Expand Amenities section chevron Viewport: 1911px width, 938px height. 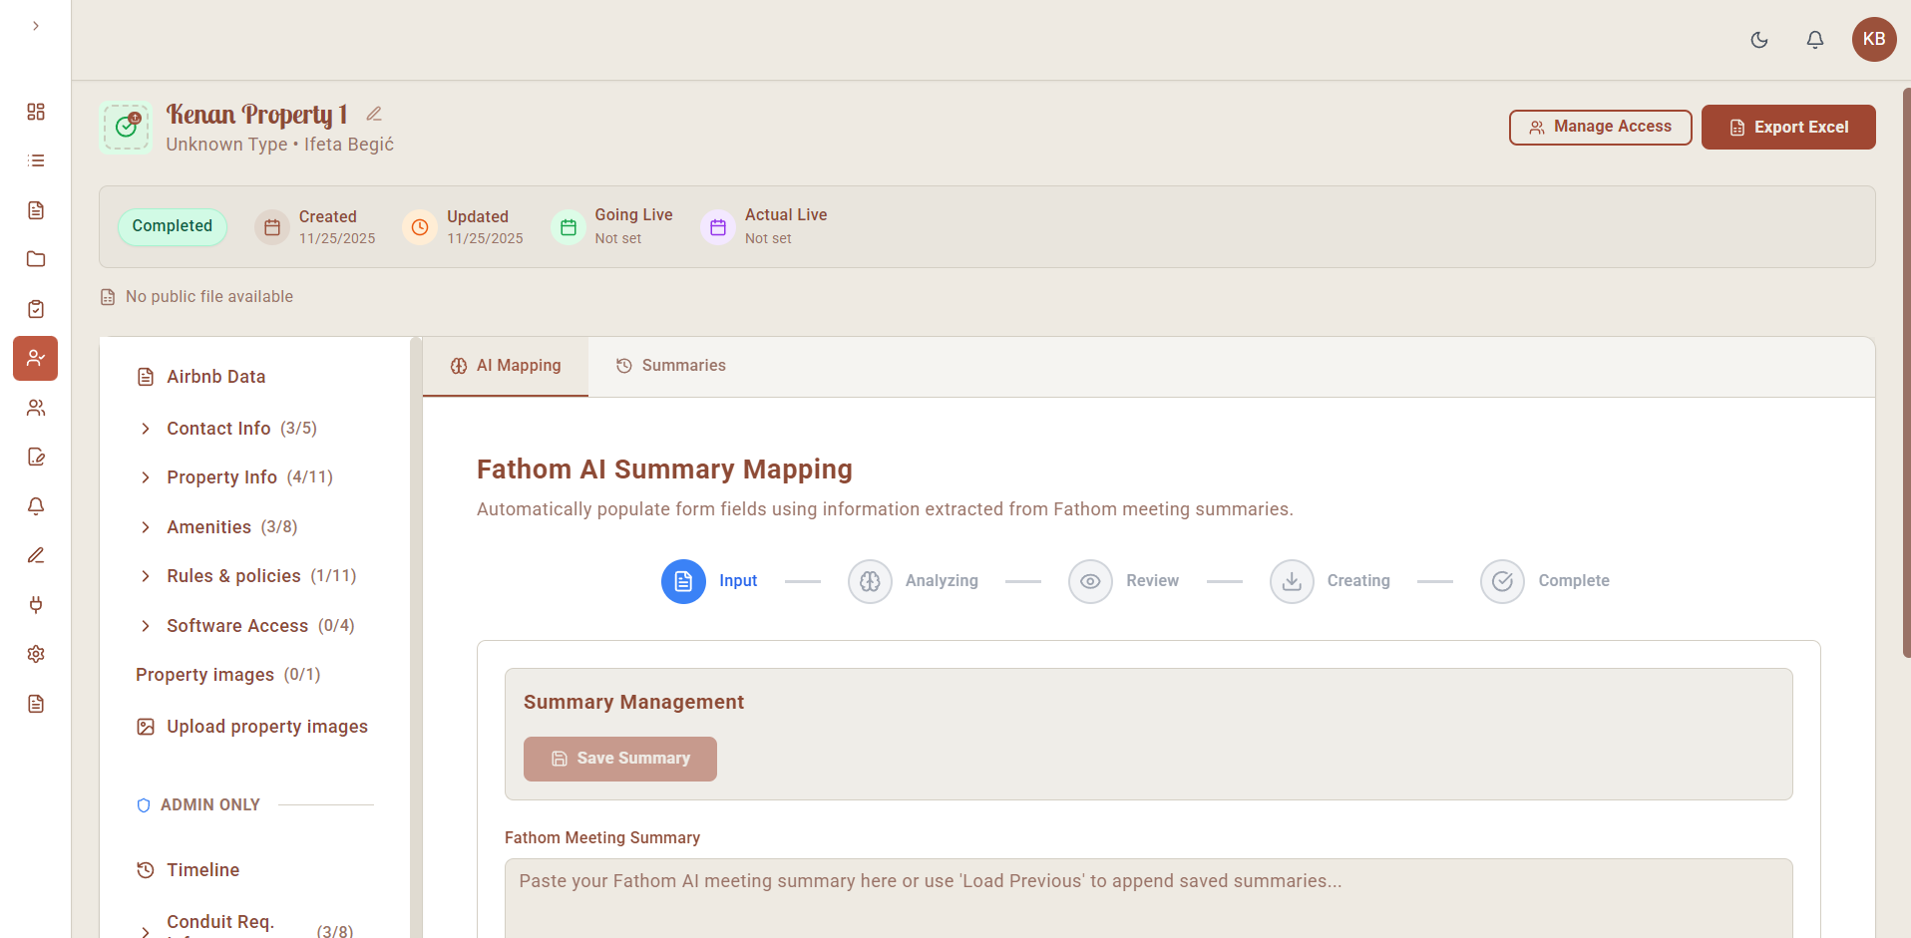coord(146,527)
